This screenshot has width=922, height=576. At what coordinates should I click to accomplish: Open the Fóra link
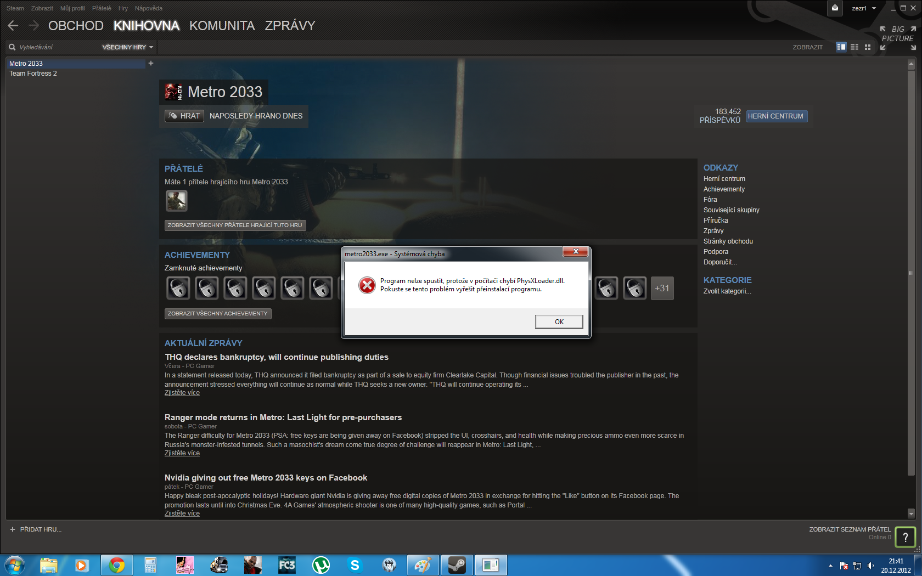pyautogui.click(x=710, y=200)
